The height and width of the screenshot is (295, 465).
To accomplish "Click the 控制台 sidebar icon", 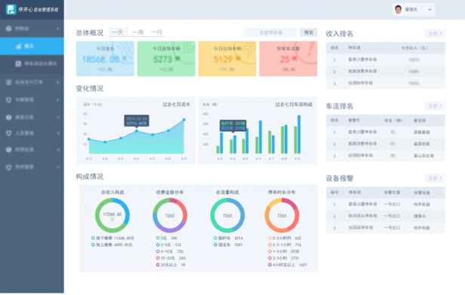I will 8,29.
